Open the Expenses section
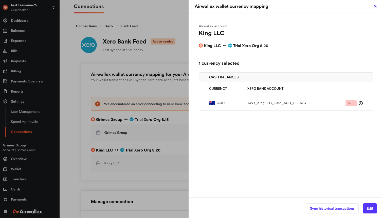The image size is (382, 218). [x=19, y=41]
